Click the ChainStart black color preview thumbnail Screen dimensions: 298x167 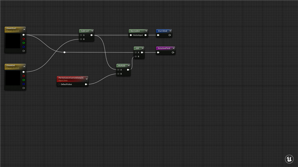coord(12,41)
